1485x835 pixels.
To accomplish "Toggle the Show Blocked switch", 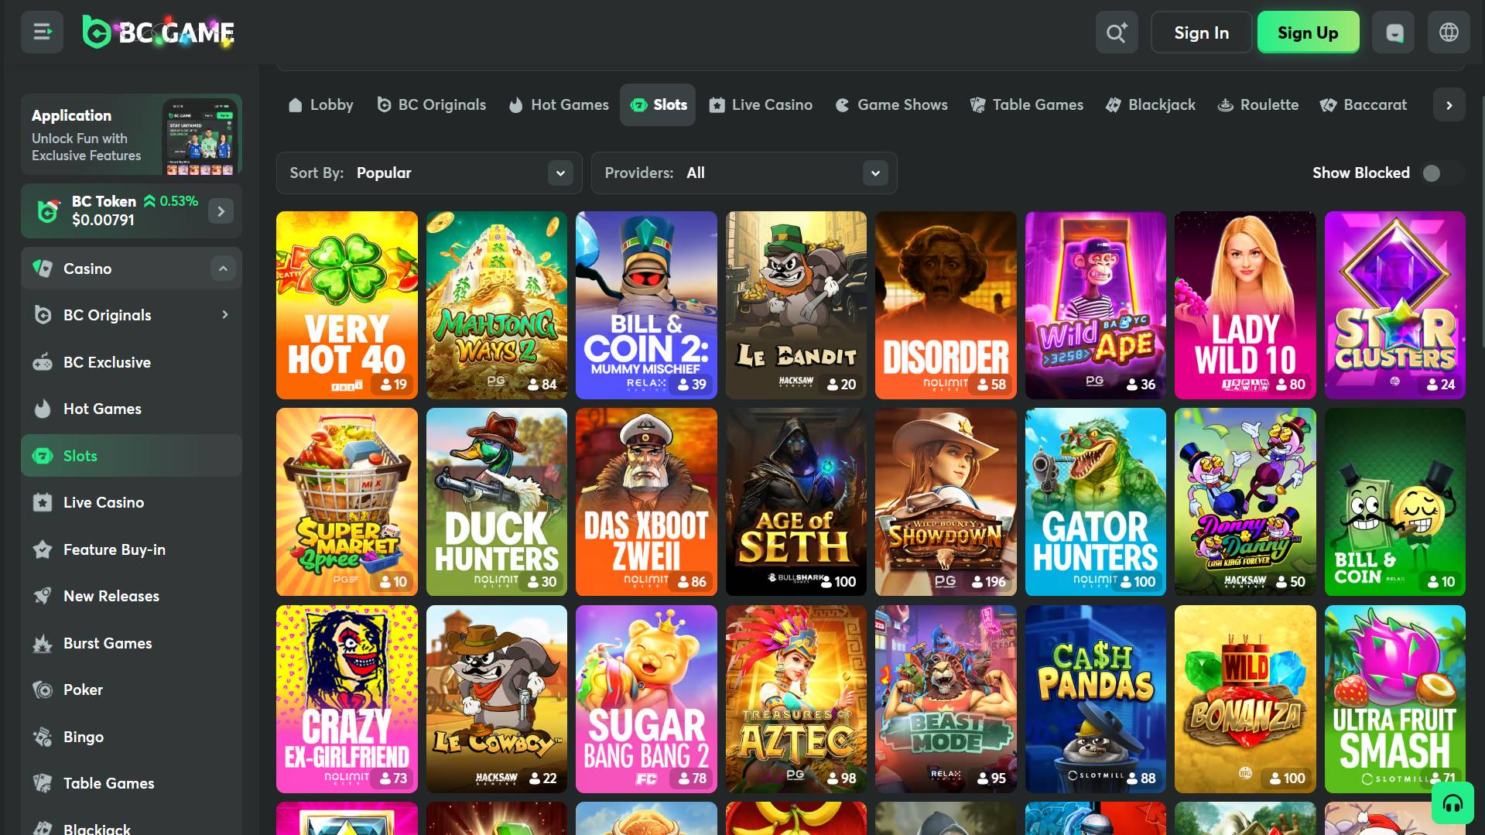I will 1437,173.
